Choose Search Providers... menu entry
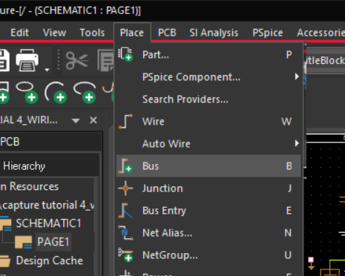Viewport: 345px width, 276px height. (208, 99)
